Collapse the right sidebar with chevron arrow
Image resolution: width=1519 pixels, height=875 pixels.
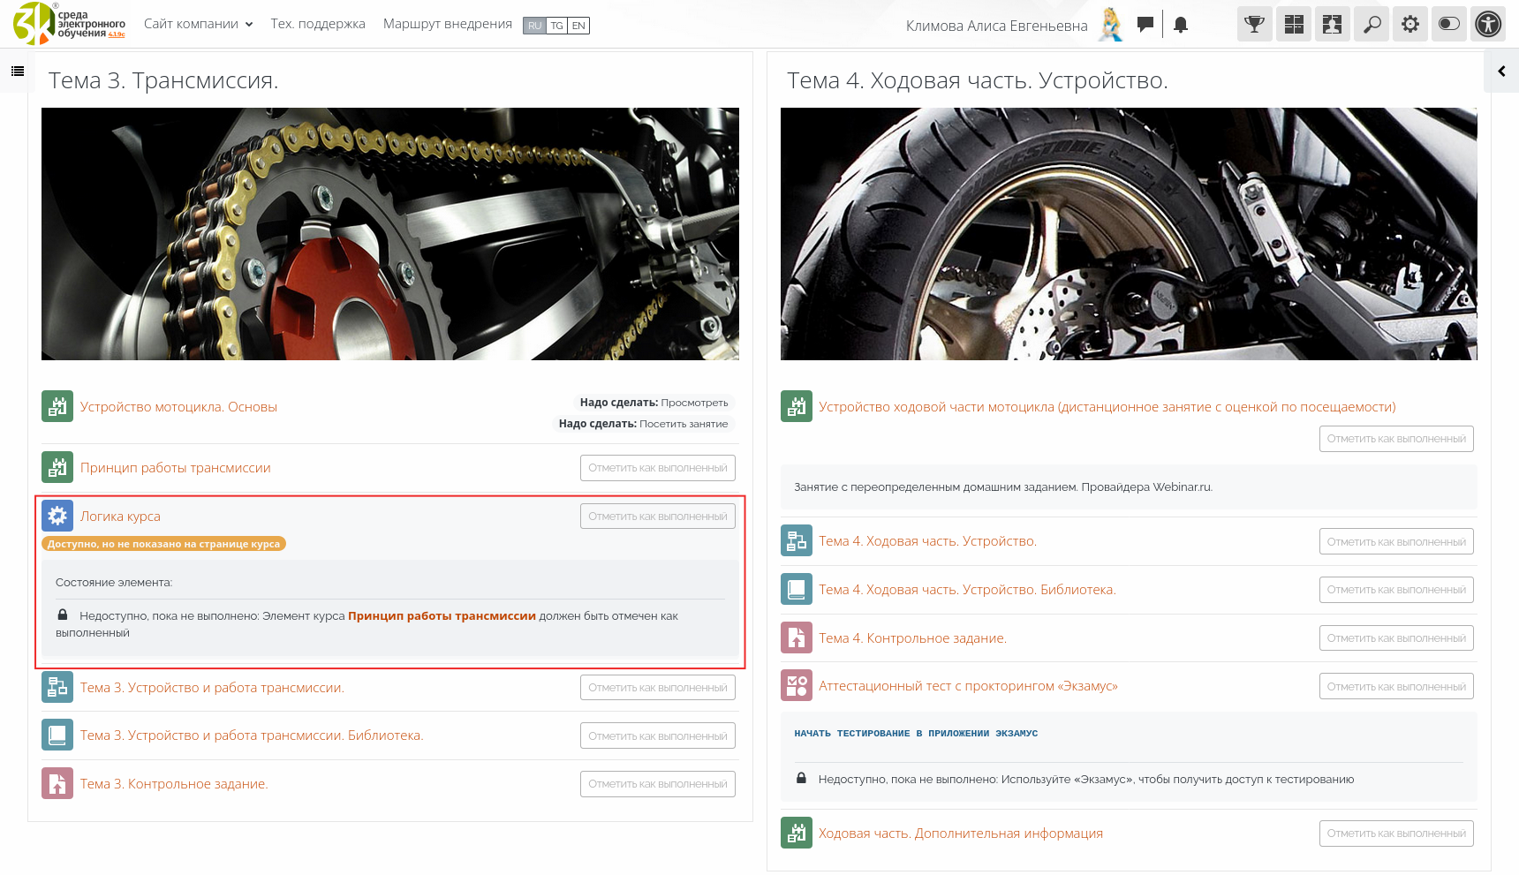click(1501, 72)
